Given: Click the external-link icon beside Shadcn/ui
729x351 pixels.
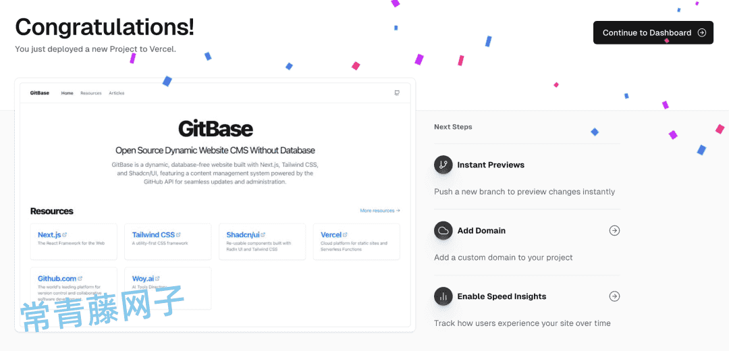Looking at the screenshot, I should [263, 235].
